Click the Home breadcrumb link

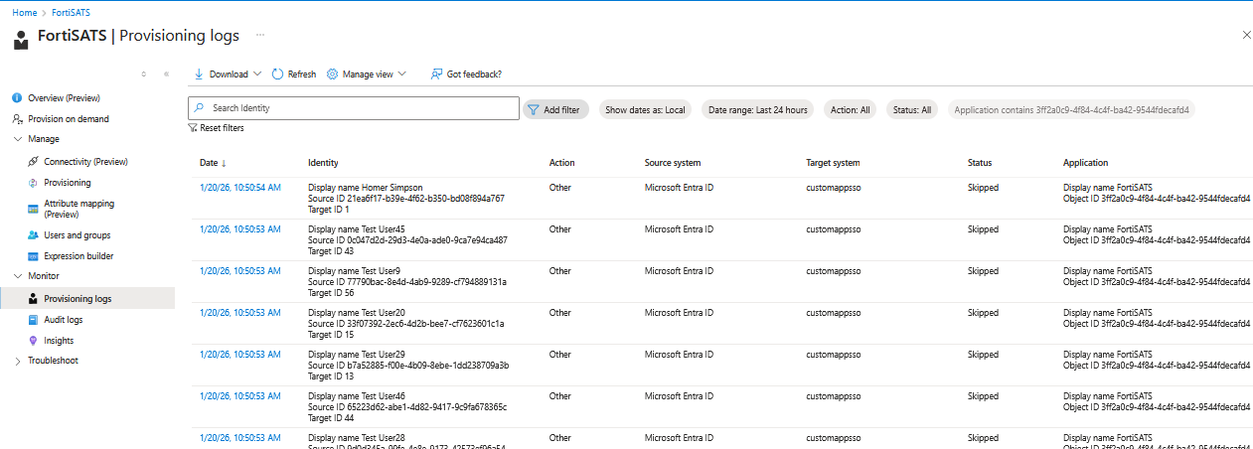coord(23,12)
